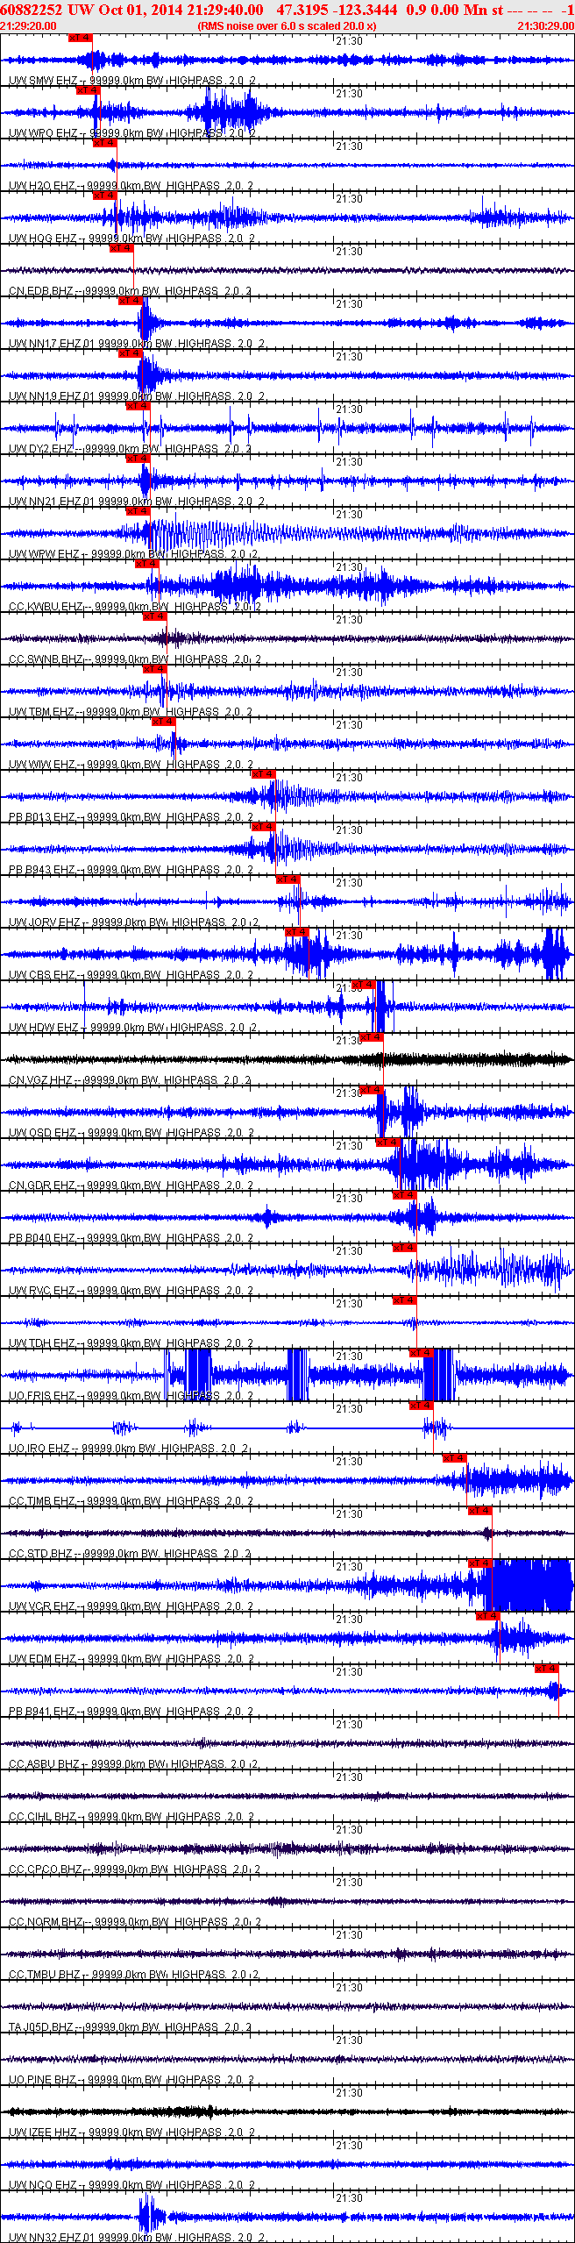The width and height of the screenshot is (575, 2243).
Task: Click the red pick flag on UW.EDM trace
Action: [487, 1616]
